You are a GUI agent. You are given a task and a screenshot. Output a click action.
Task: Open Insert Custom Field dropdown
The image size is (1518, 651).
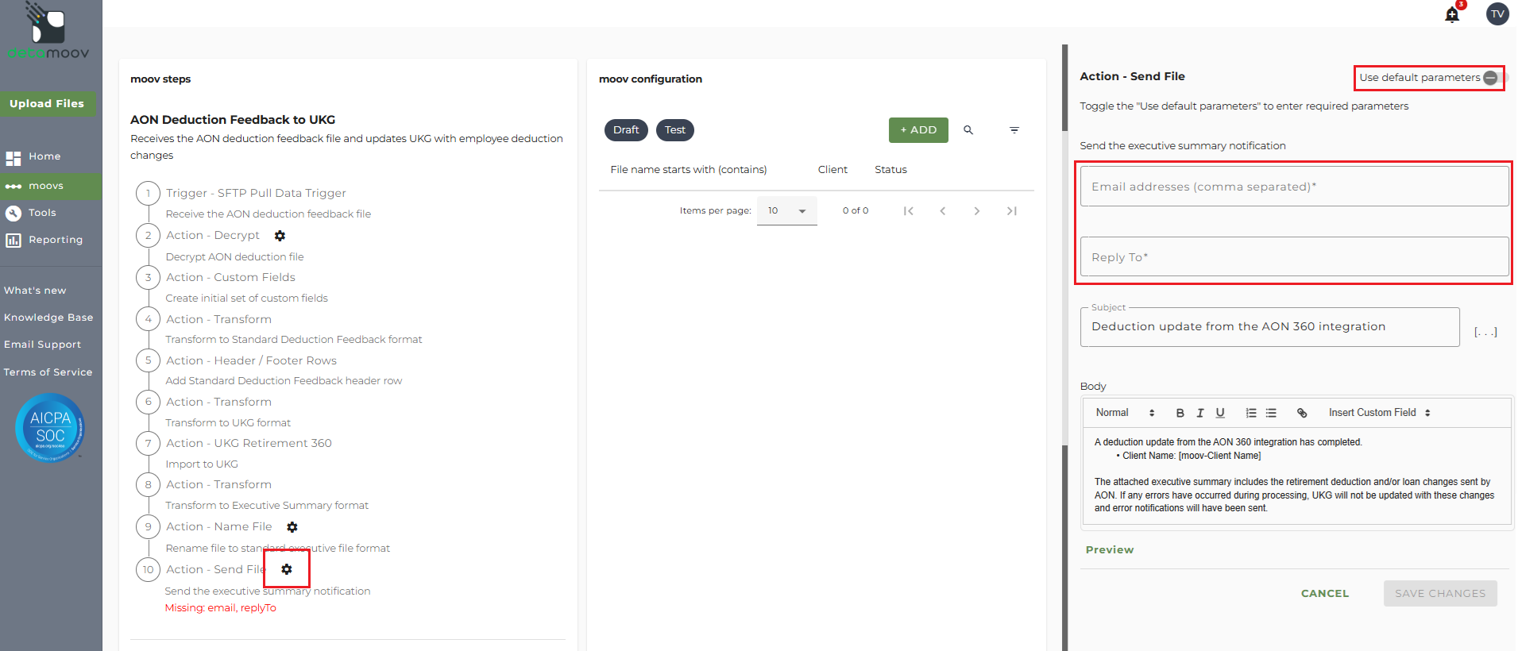(1379, 413)
